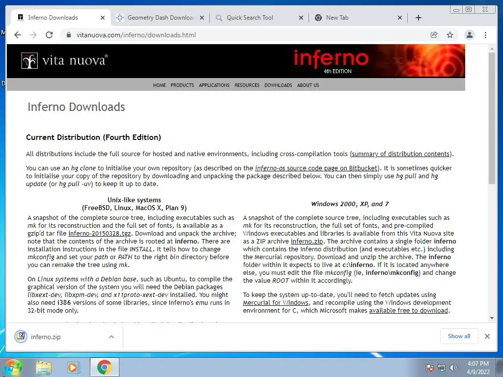Open the APPLICATIONS navigation item
503x377 pixels.
(214, 85)
